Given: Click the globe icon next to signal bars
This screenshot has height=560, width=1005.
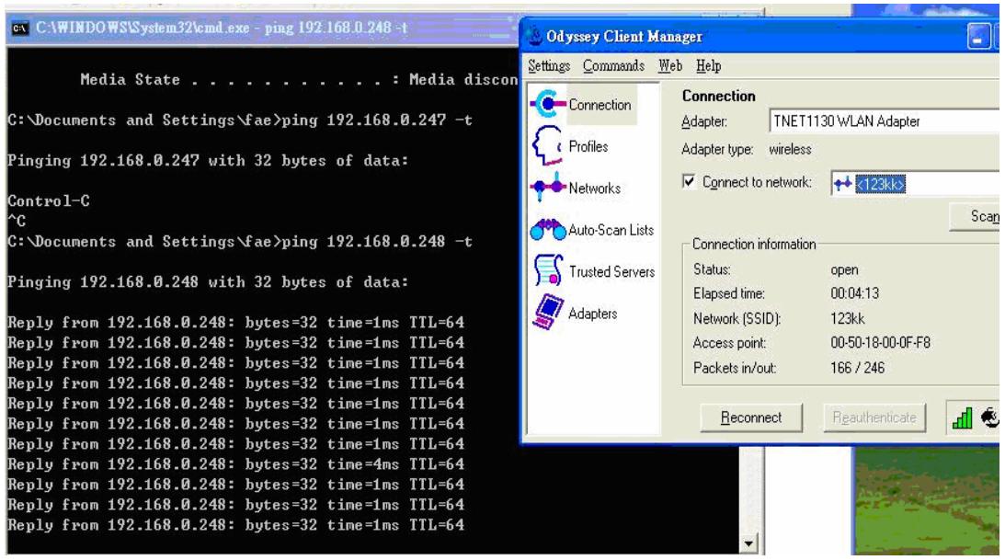Looking at the screenshot, I should 991,417.
